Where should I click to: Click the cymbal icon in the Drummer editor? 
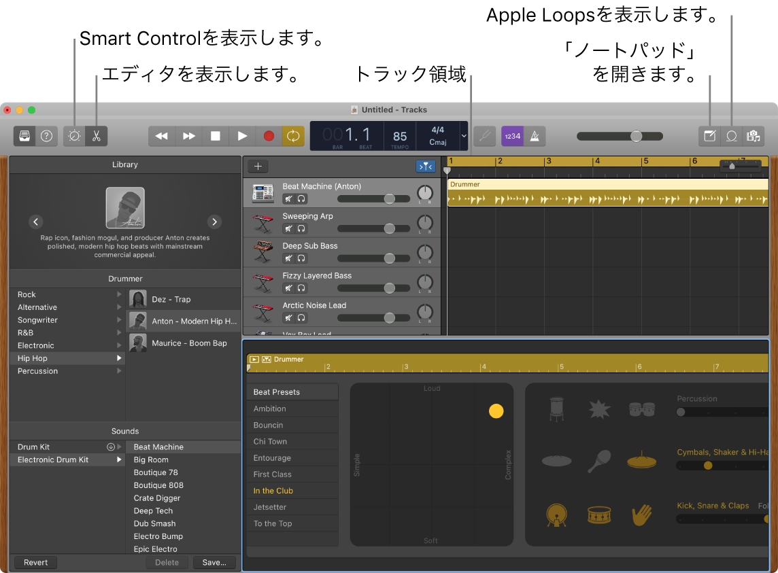pyautogui.click(x=557, y=461)
